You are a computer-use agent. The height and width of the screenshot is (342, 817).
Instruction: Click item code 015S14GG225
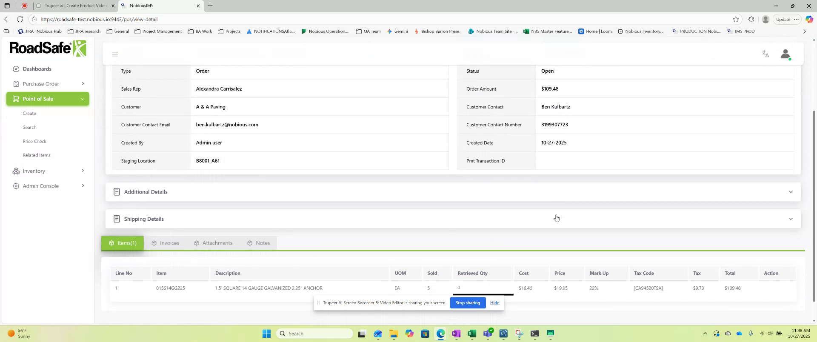click(x=170, y=288)
